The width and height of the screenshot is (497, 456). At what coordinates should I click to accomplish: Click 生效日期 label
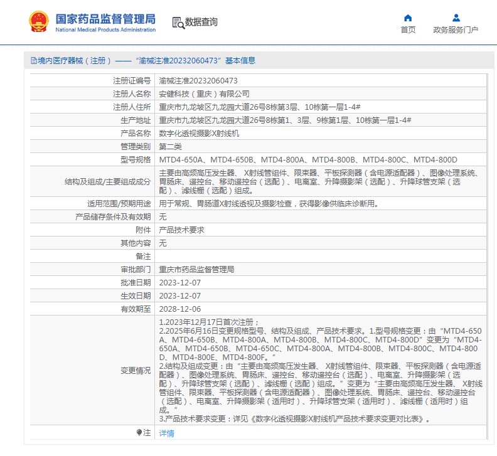tap(136, 296)
